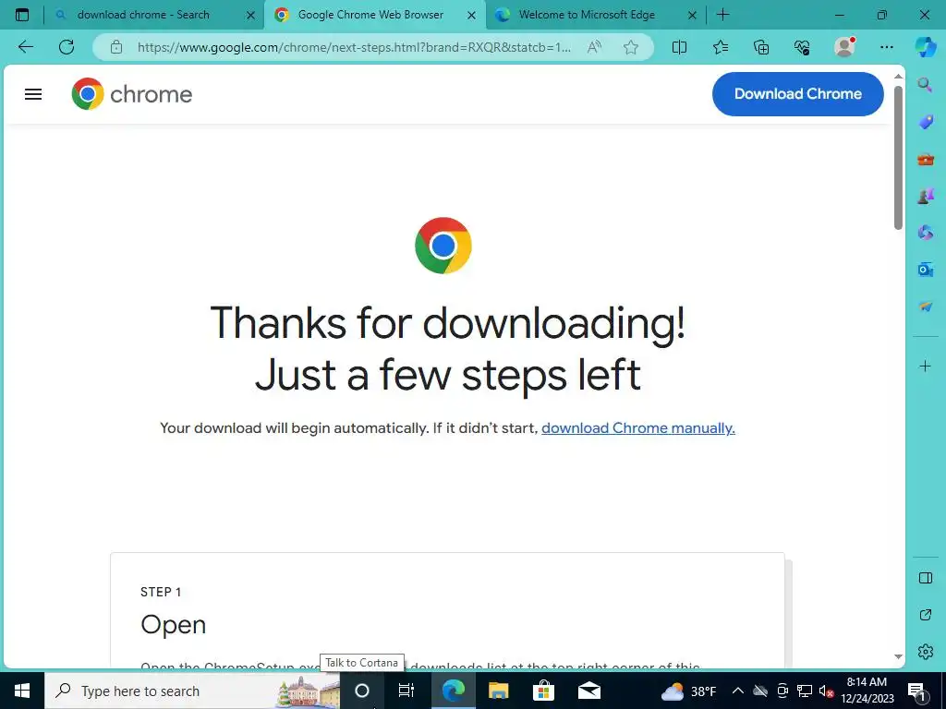
Task: Close the download chrome - Search tab
Action: coord(251,15)
